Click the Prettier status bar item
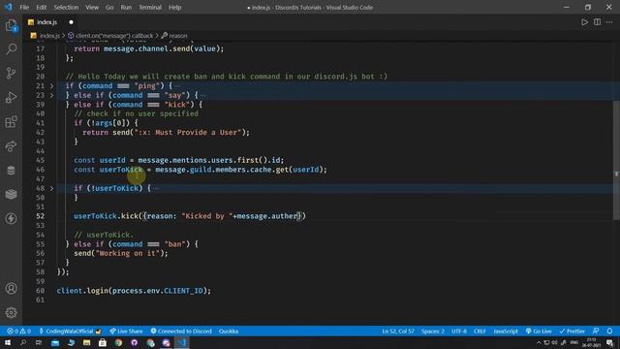The width and height of the screenshot is (620, 349). pyautogui.click(x=573, y=332)
